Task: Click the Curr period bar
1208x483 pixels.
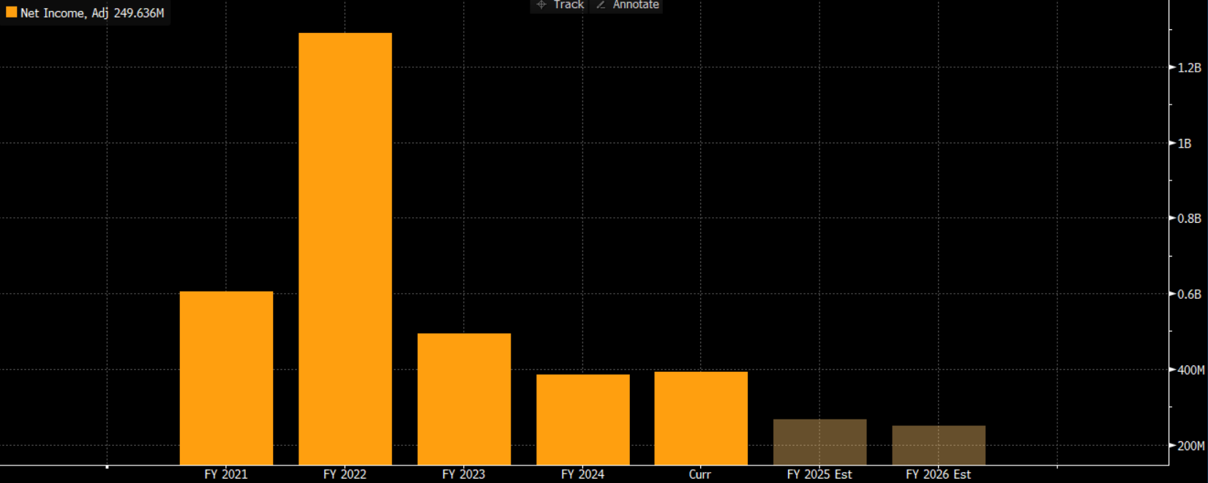Action: (701, 418)
